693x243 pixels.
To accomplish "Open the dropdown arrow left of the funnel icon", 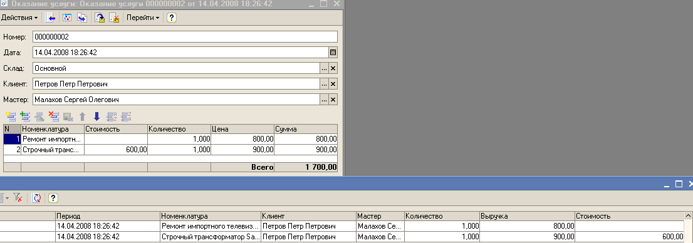I will [6, 198].
